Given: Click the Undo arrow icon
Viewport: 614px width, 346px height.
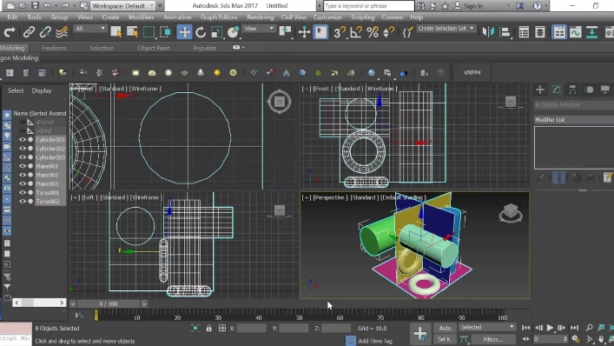Looking at the screenshot, I should [47, 5].
